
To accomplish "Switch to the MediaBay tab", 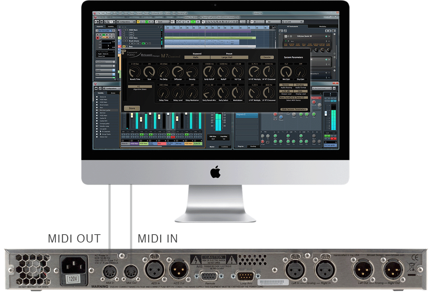I will point(322,26).
